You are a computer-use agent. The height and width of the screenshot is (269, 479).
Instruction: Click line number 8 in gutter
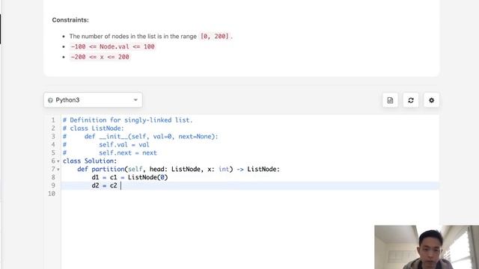click(x=53, y=178)
